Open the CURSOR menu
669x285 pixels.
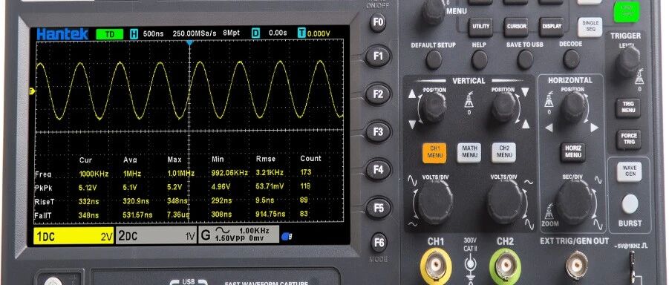(515, 27)
